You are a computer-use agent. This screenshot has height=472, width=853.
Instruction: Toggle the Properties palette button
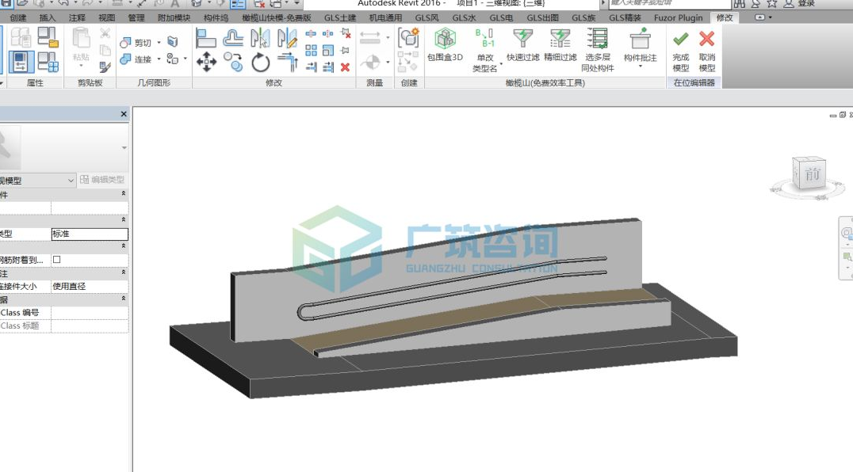click(21, 62)
